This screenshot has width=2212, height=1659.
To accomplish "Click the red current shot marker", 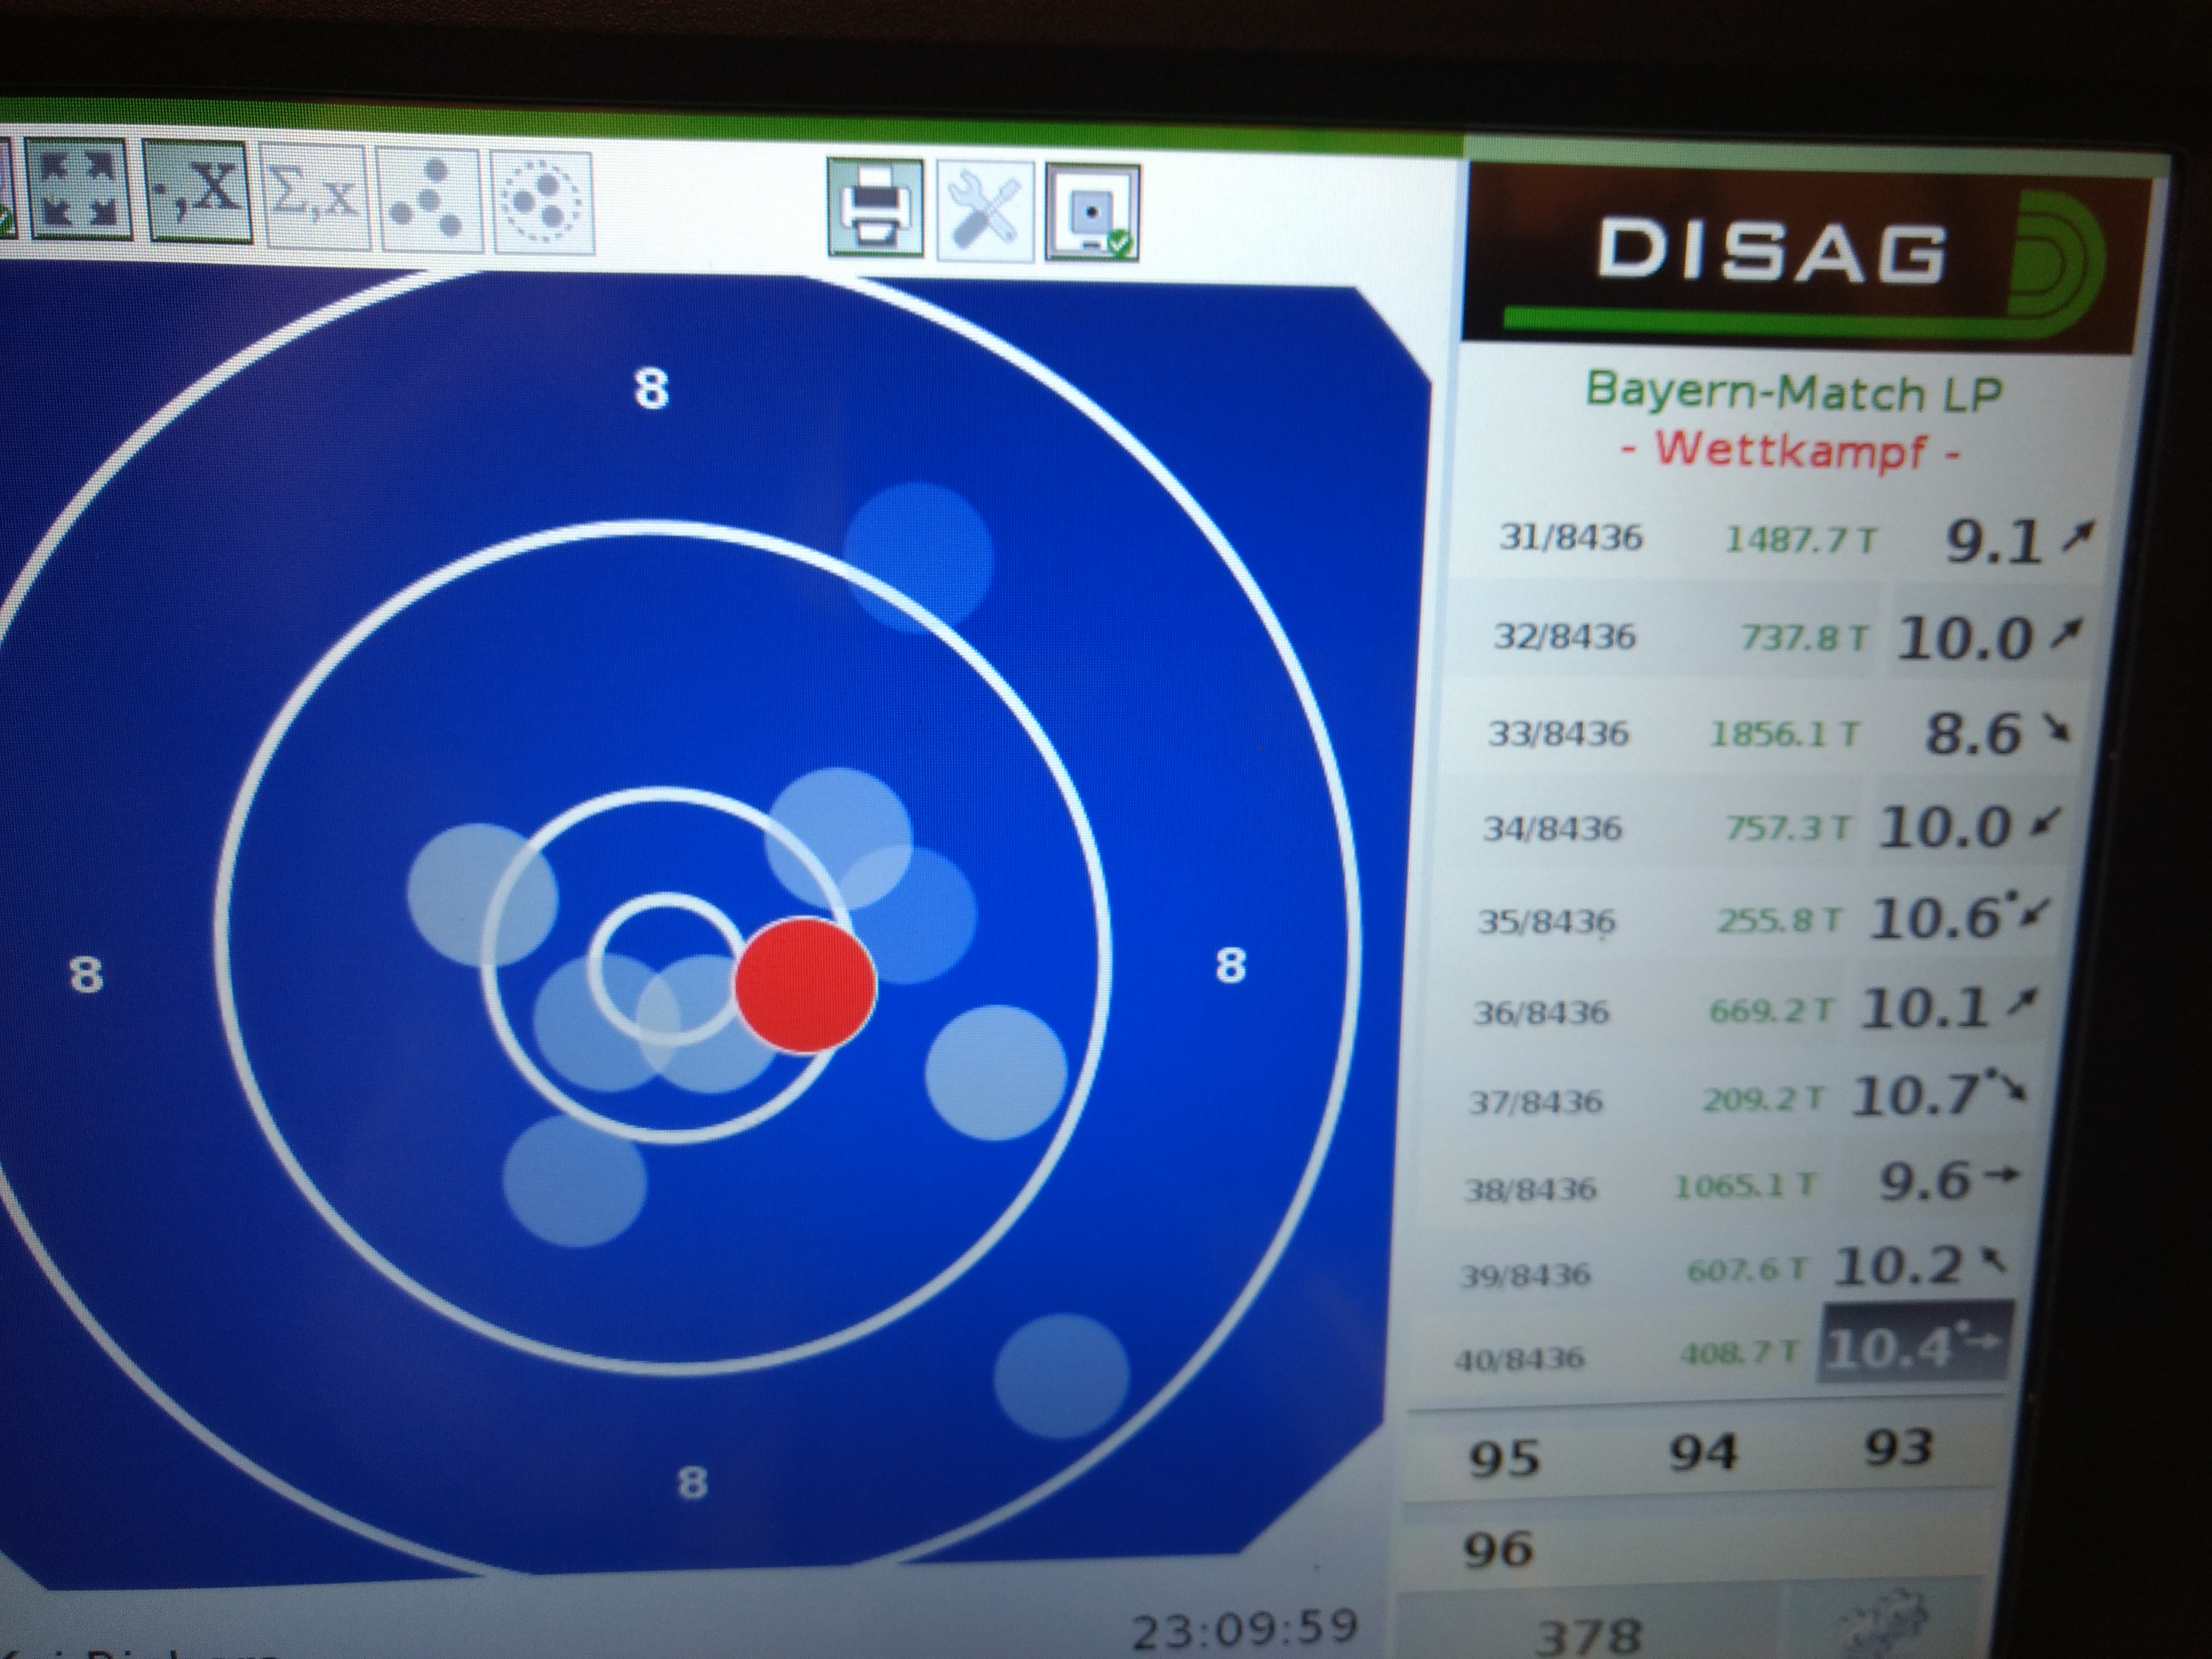I will point(805,985).
